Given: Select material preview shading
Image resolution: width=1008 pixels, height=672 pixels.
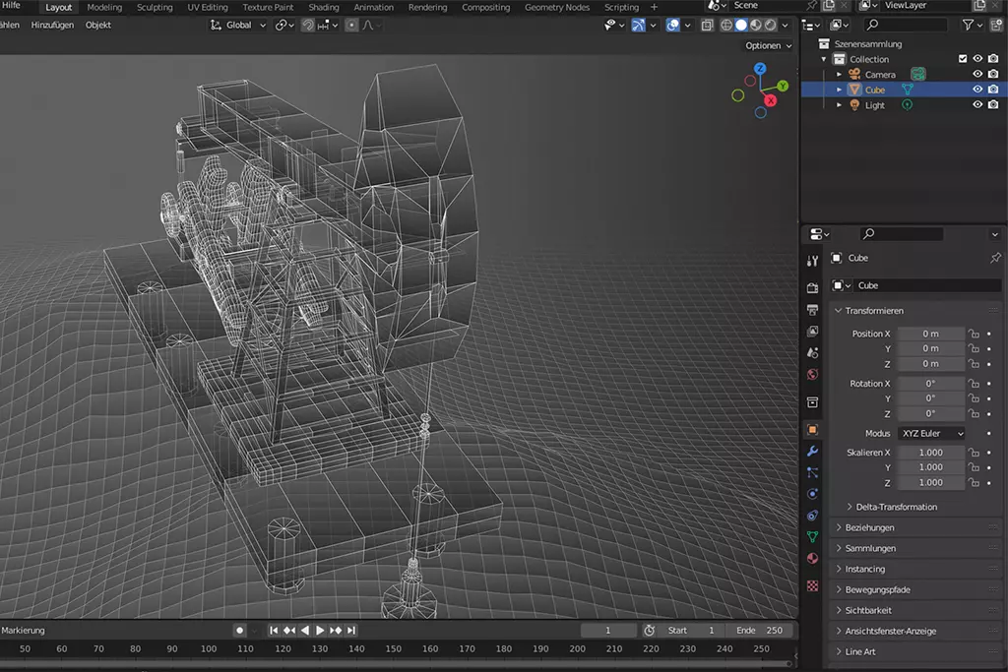Looking at the screenshot, I should click(x=756, y=25).
